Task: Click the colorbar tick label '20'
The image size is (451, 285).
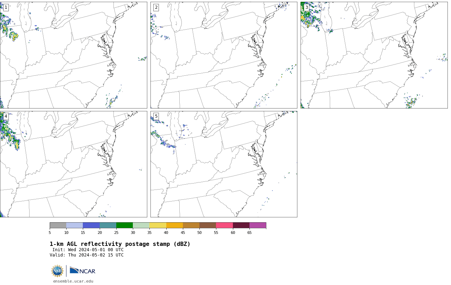Action: (100, 233)
